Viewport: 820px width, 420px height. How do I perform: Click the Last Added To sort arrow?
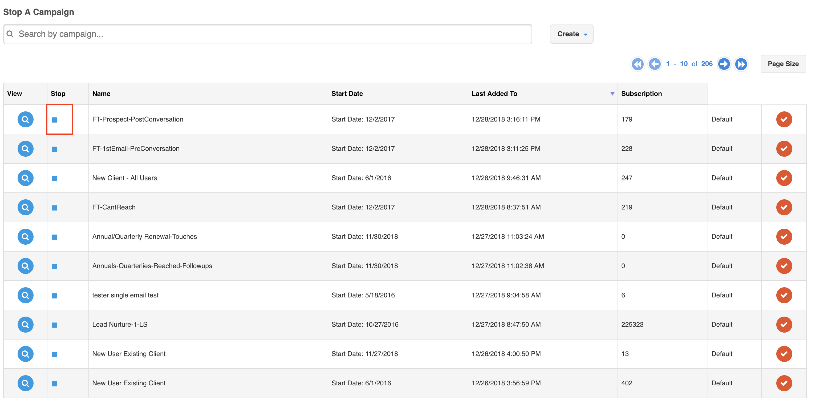(x=612, y=94)
